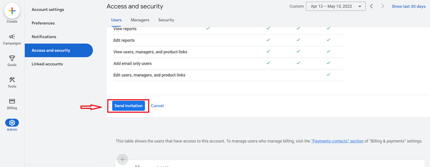
Task: Go to previous date range arrow
Action: pyautogui.click(x=372, y=6)
